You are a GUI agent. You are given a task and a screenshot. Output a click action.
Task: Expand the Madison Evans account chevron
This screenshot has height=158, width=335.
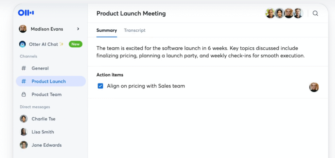point(78,29)
